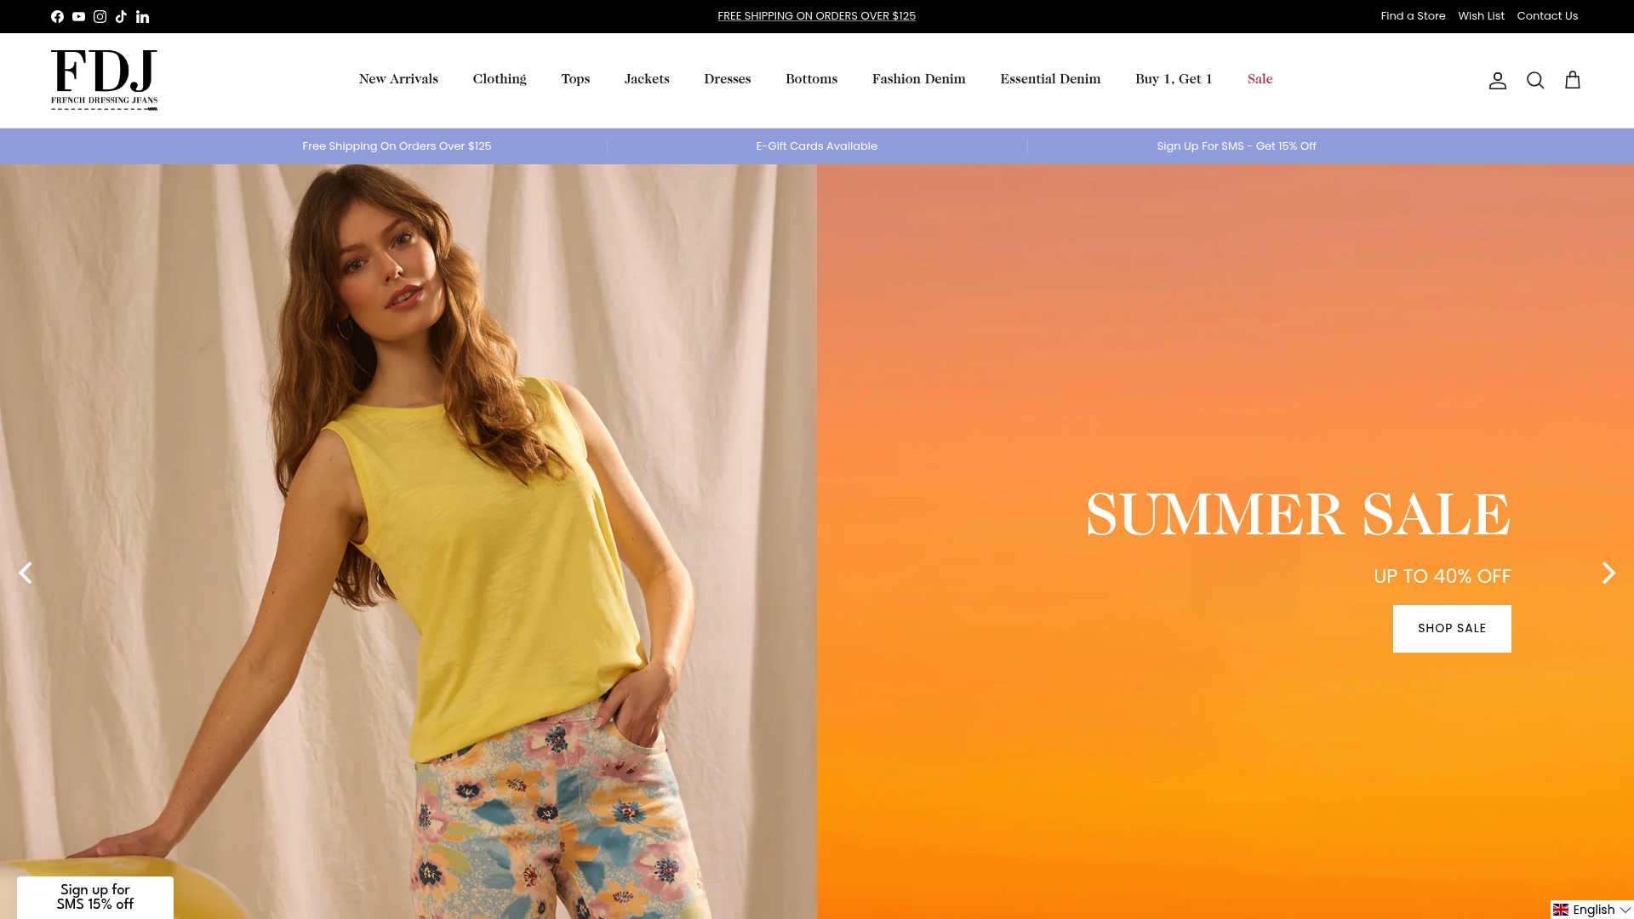The image size is (1634, 919).
Task: Click FREE SHIPPING ON ORDERS OVER $125 link
Action: [x=817, y=16]
